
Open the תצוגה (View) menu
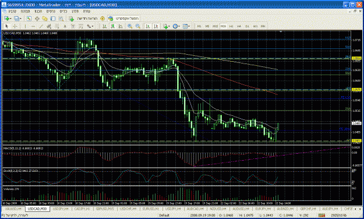click(x=25, y=12)
